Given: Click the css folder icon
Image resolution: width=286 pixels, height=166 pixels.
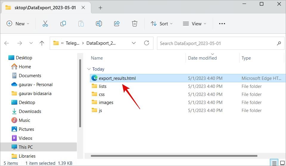Looking at the screenshot, I should tap(94, 94).
